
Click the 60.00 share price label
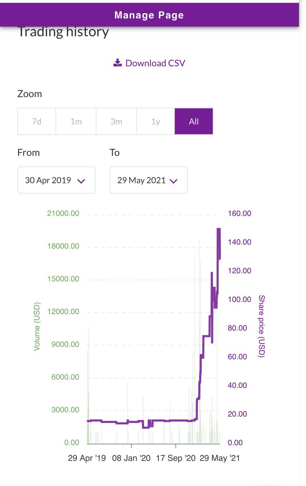pyautogui.click(x=237, y=357)
